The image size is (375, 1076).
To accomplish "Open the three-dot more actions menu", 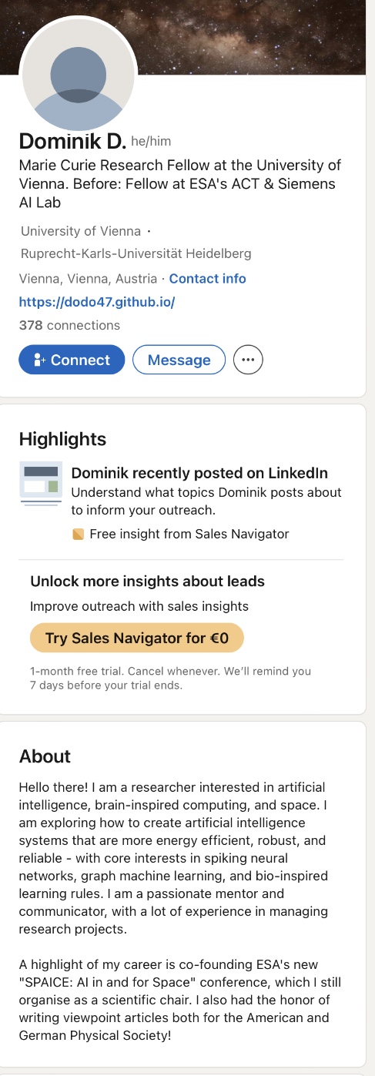I will click(x=248, y=360).
